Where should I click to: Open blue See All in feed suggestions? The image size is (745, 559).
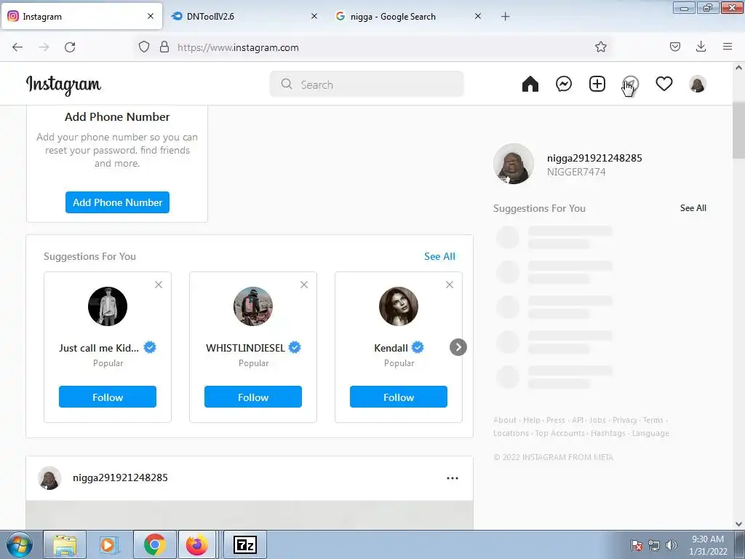439,257
